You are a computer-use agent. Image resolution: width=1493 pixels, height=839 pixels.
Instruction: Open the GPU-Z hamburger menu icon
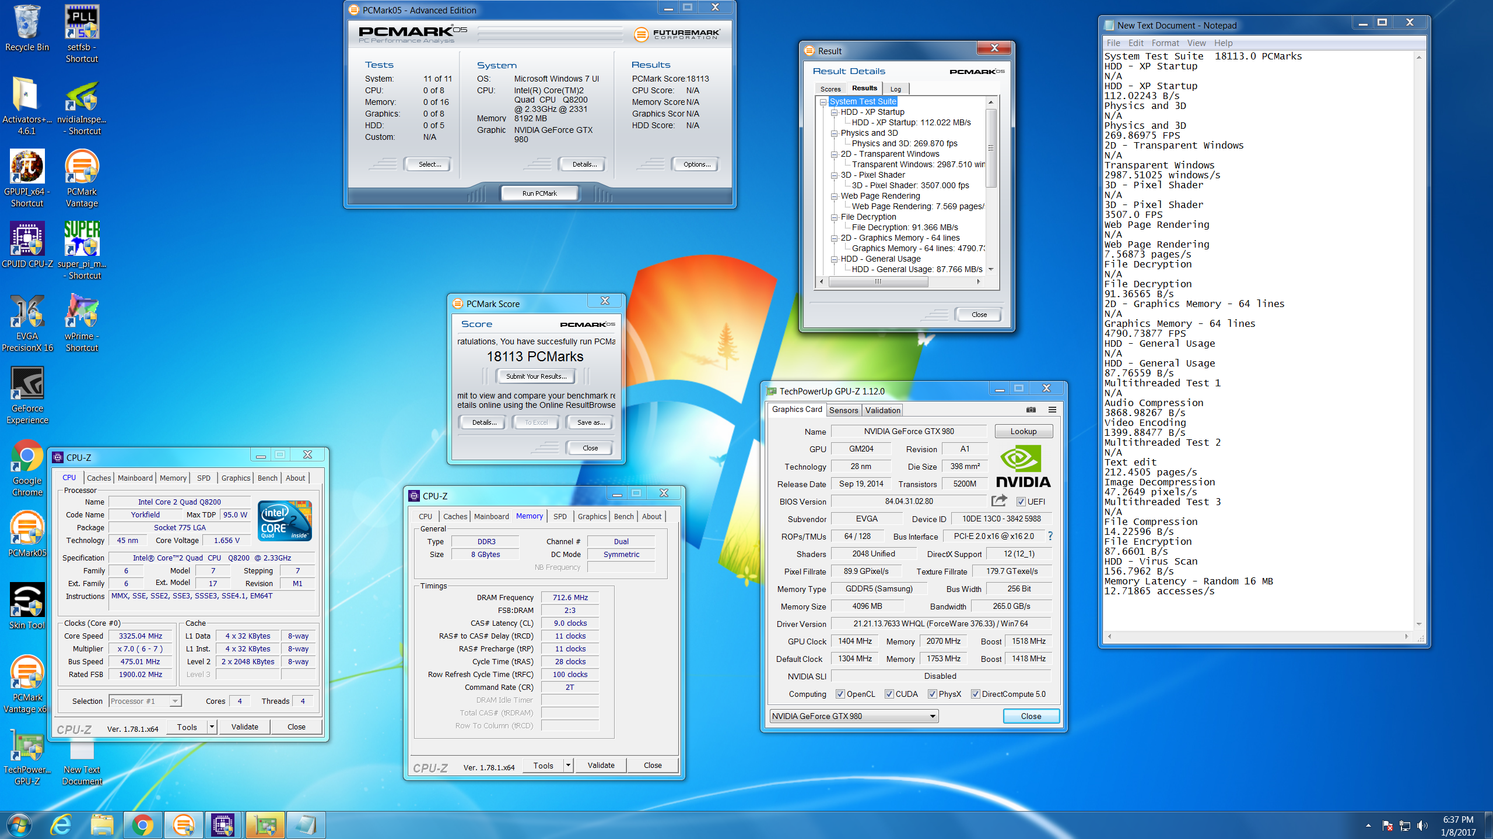1052,410
